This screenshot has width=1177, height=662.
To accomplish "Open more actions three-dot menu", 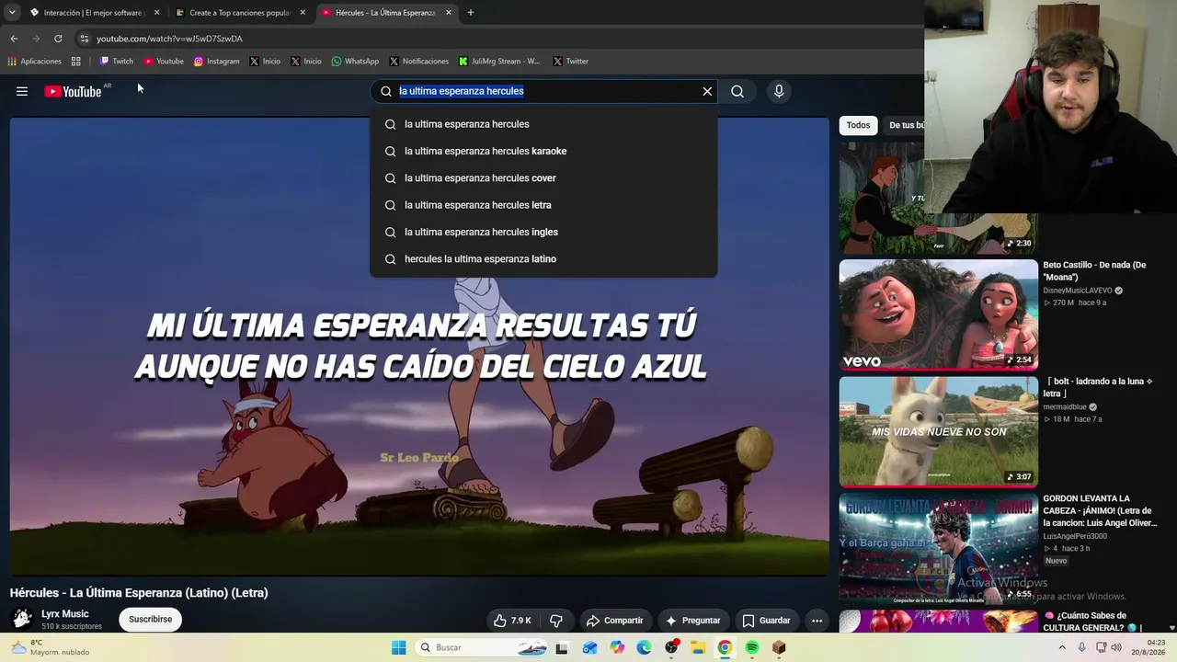I will (817, 621).
